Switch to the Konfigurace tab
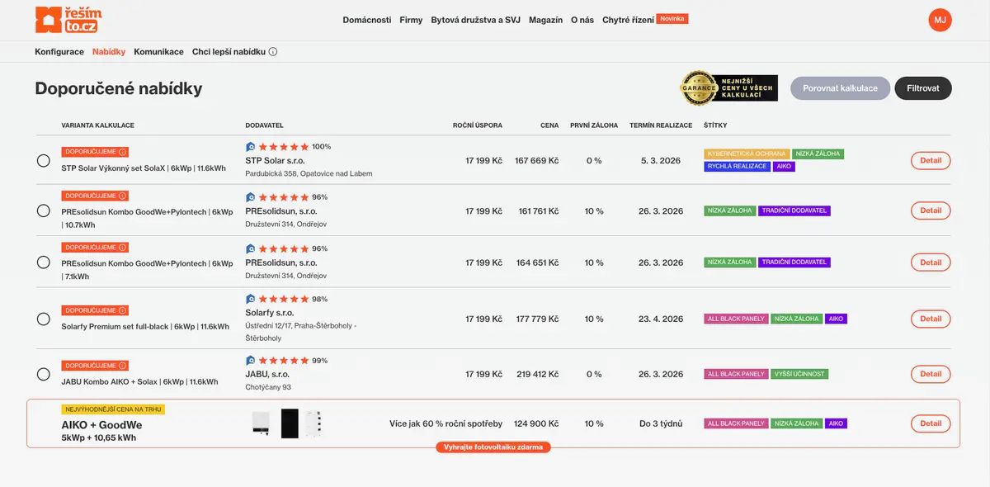The height and width of the screenshot is (487, 990). point(59,52)
